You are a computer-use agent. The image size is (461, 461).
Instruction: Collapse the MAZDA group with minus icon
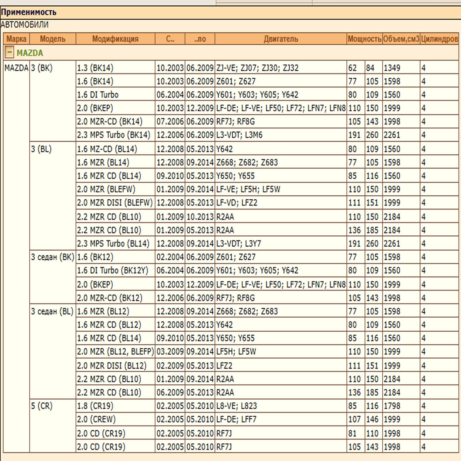point(9,52)
